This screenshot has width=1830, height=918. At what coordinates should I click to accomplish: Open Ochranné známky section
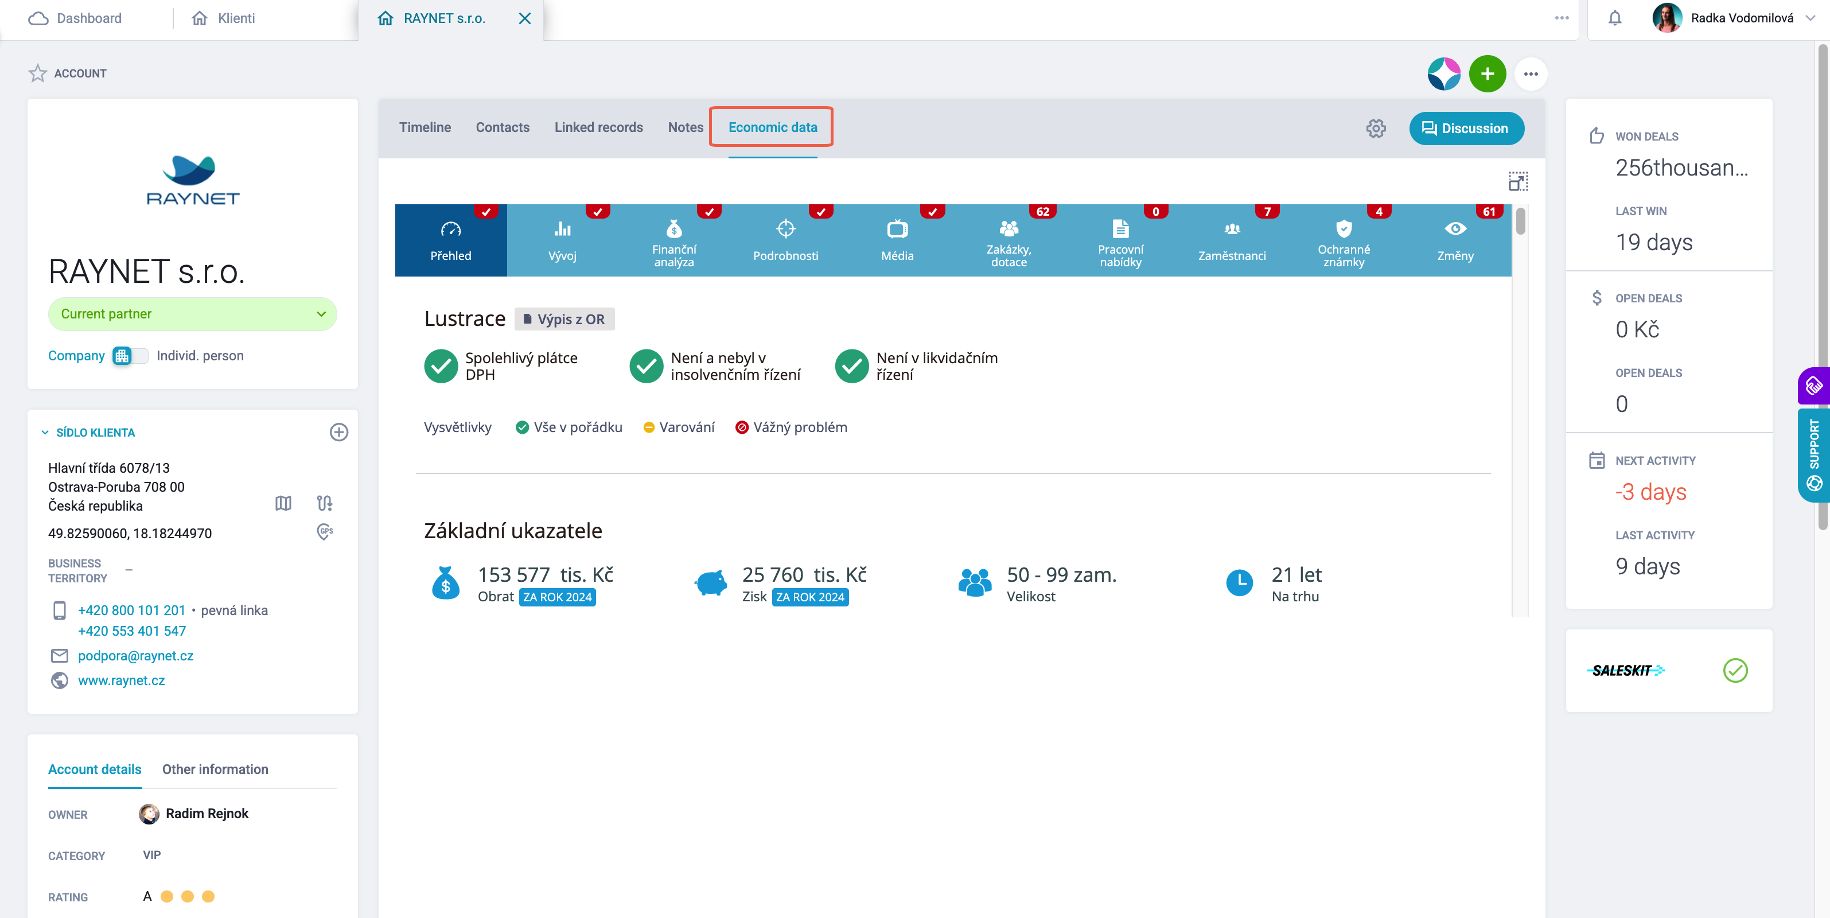[x=1344, y=240]
